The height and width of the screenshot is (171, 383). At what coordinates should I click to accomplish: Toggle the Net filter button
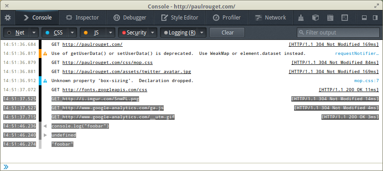[16, 33]
